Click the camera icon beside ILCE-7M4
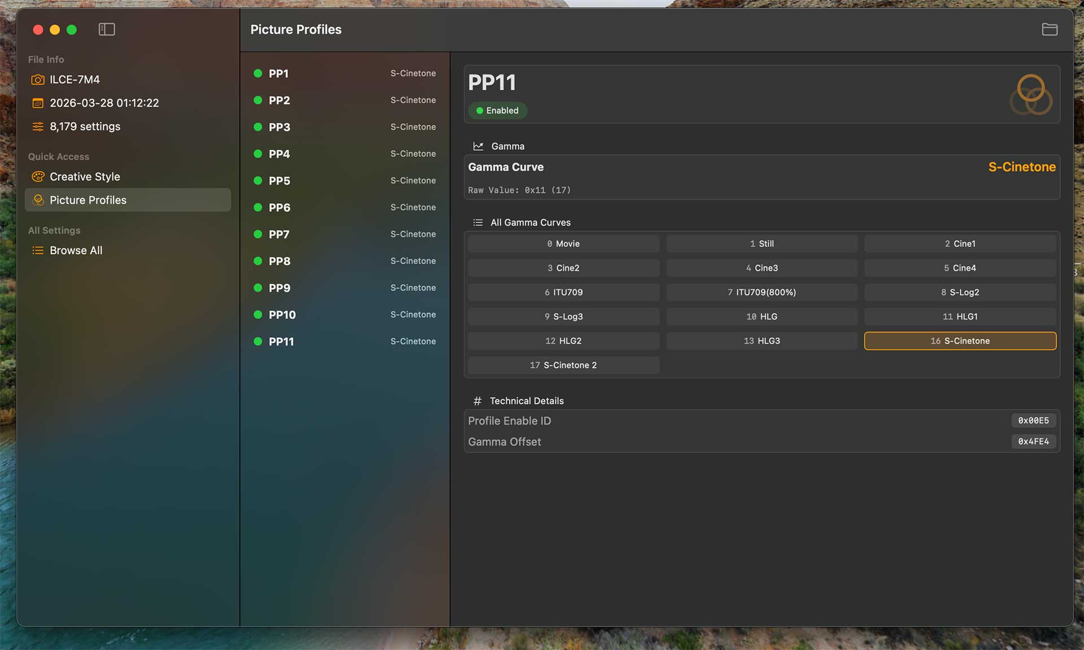 tap(38, 80)
